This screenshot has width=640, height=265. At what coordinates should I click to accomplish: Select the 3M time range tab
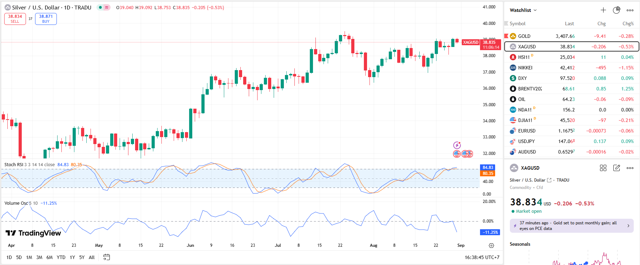coord(39,257)
